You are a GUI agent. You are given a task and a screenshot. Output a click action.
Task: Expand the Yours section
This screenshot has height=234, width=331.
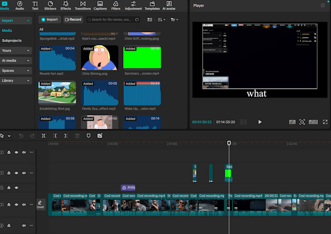point(16,51)
